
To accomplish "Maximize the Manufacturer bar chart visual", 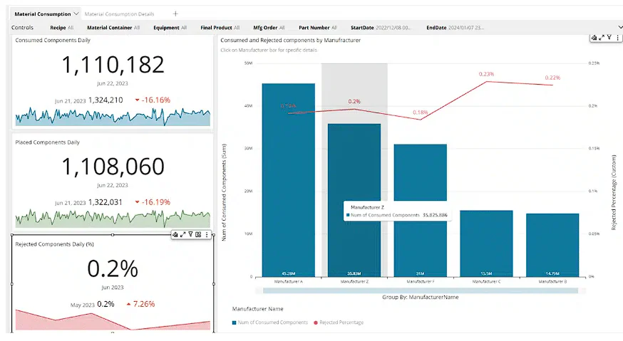I will pyautogui.click(x=602, y=38).
